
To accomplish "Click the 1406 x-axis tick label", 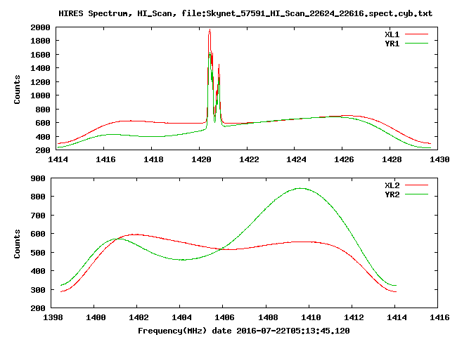I will (225, 317).
